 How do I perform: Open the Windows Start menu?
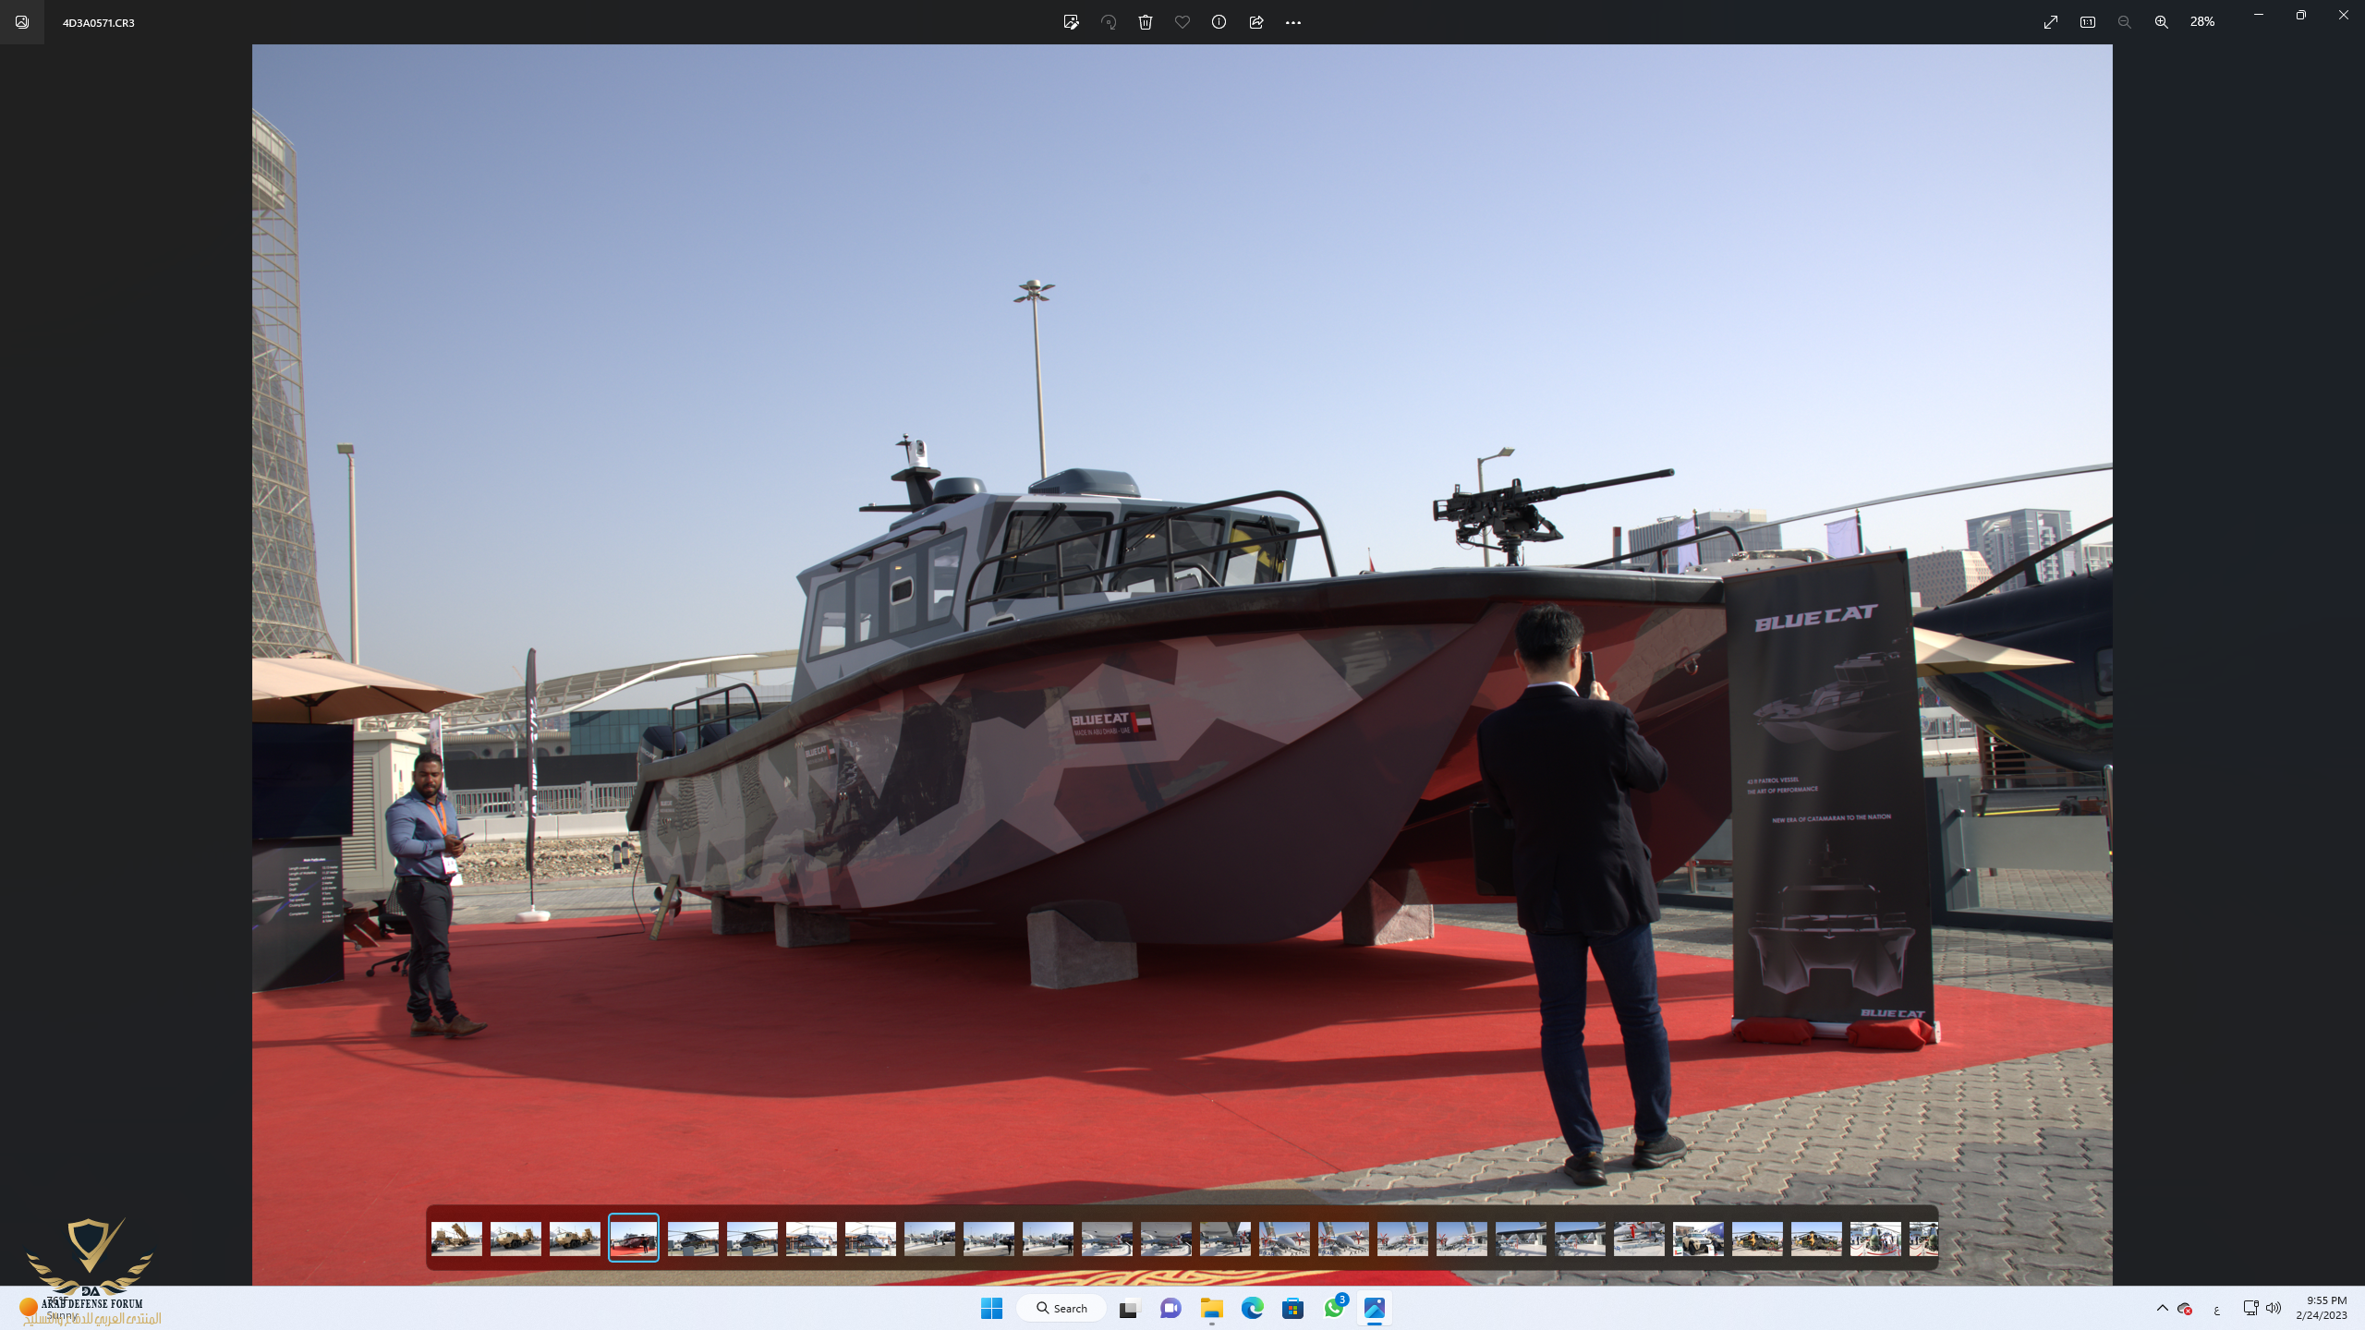(x=991, y=1308)
